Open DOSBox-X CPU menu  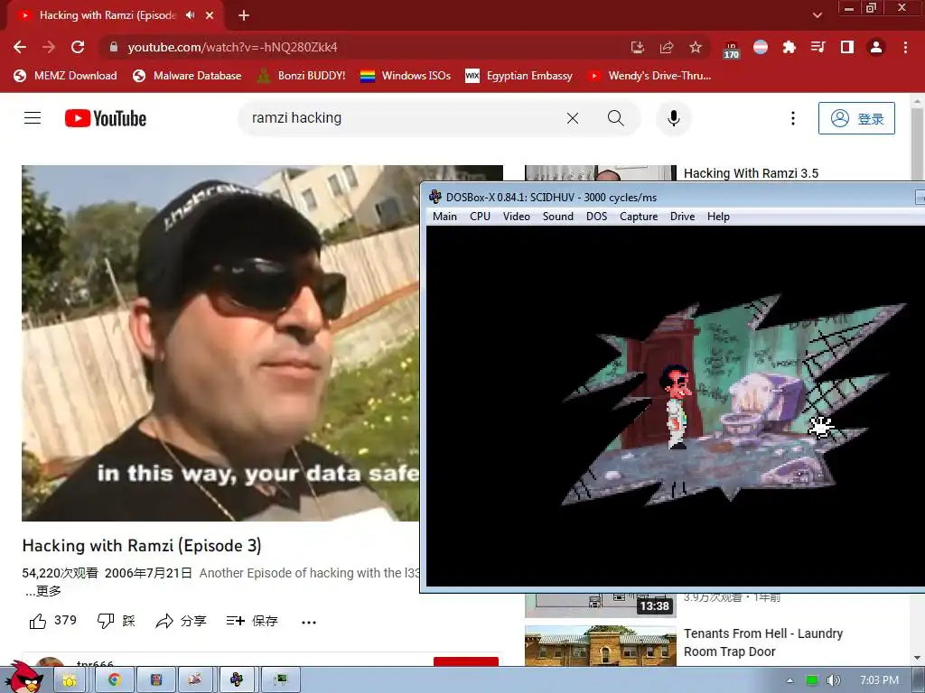[x=480, y=217]
